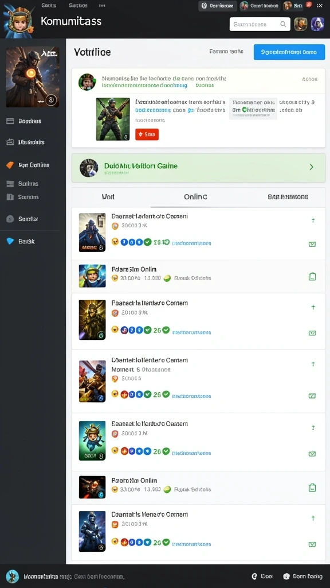Image resolution: width=330 pixels, height=588 pixels.
Task: Open the teal goblin game thumbnail
Action: click(92, 440)
